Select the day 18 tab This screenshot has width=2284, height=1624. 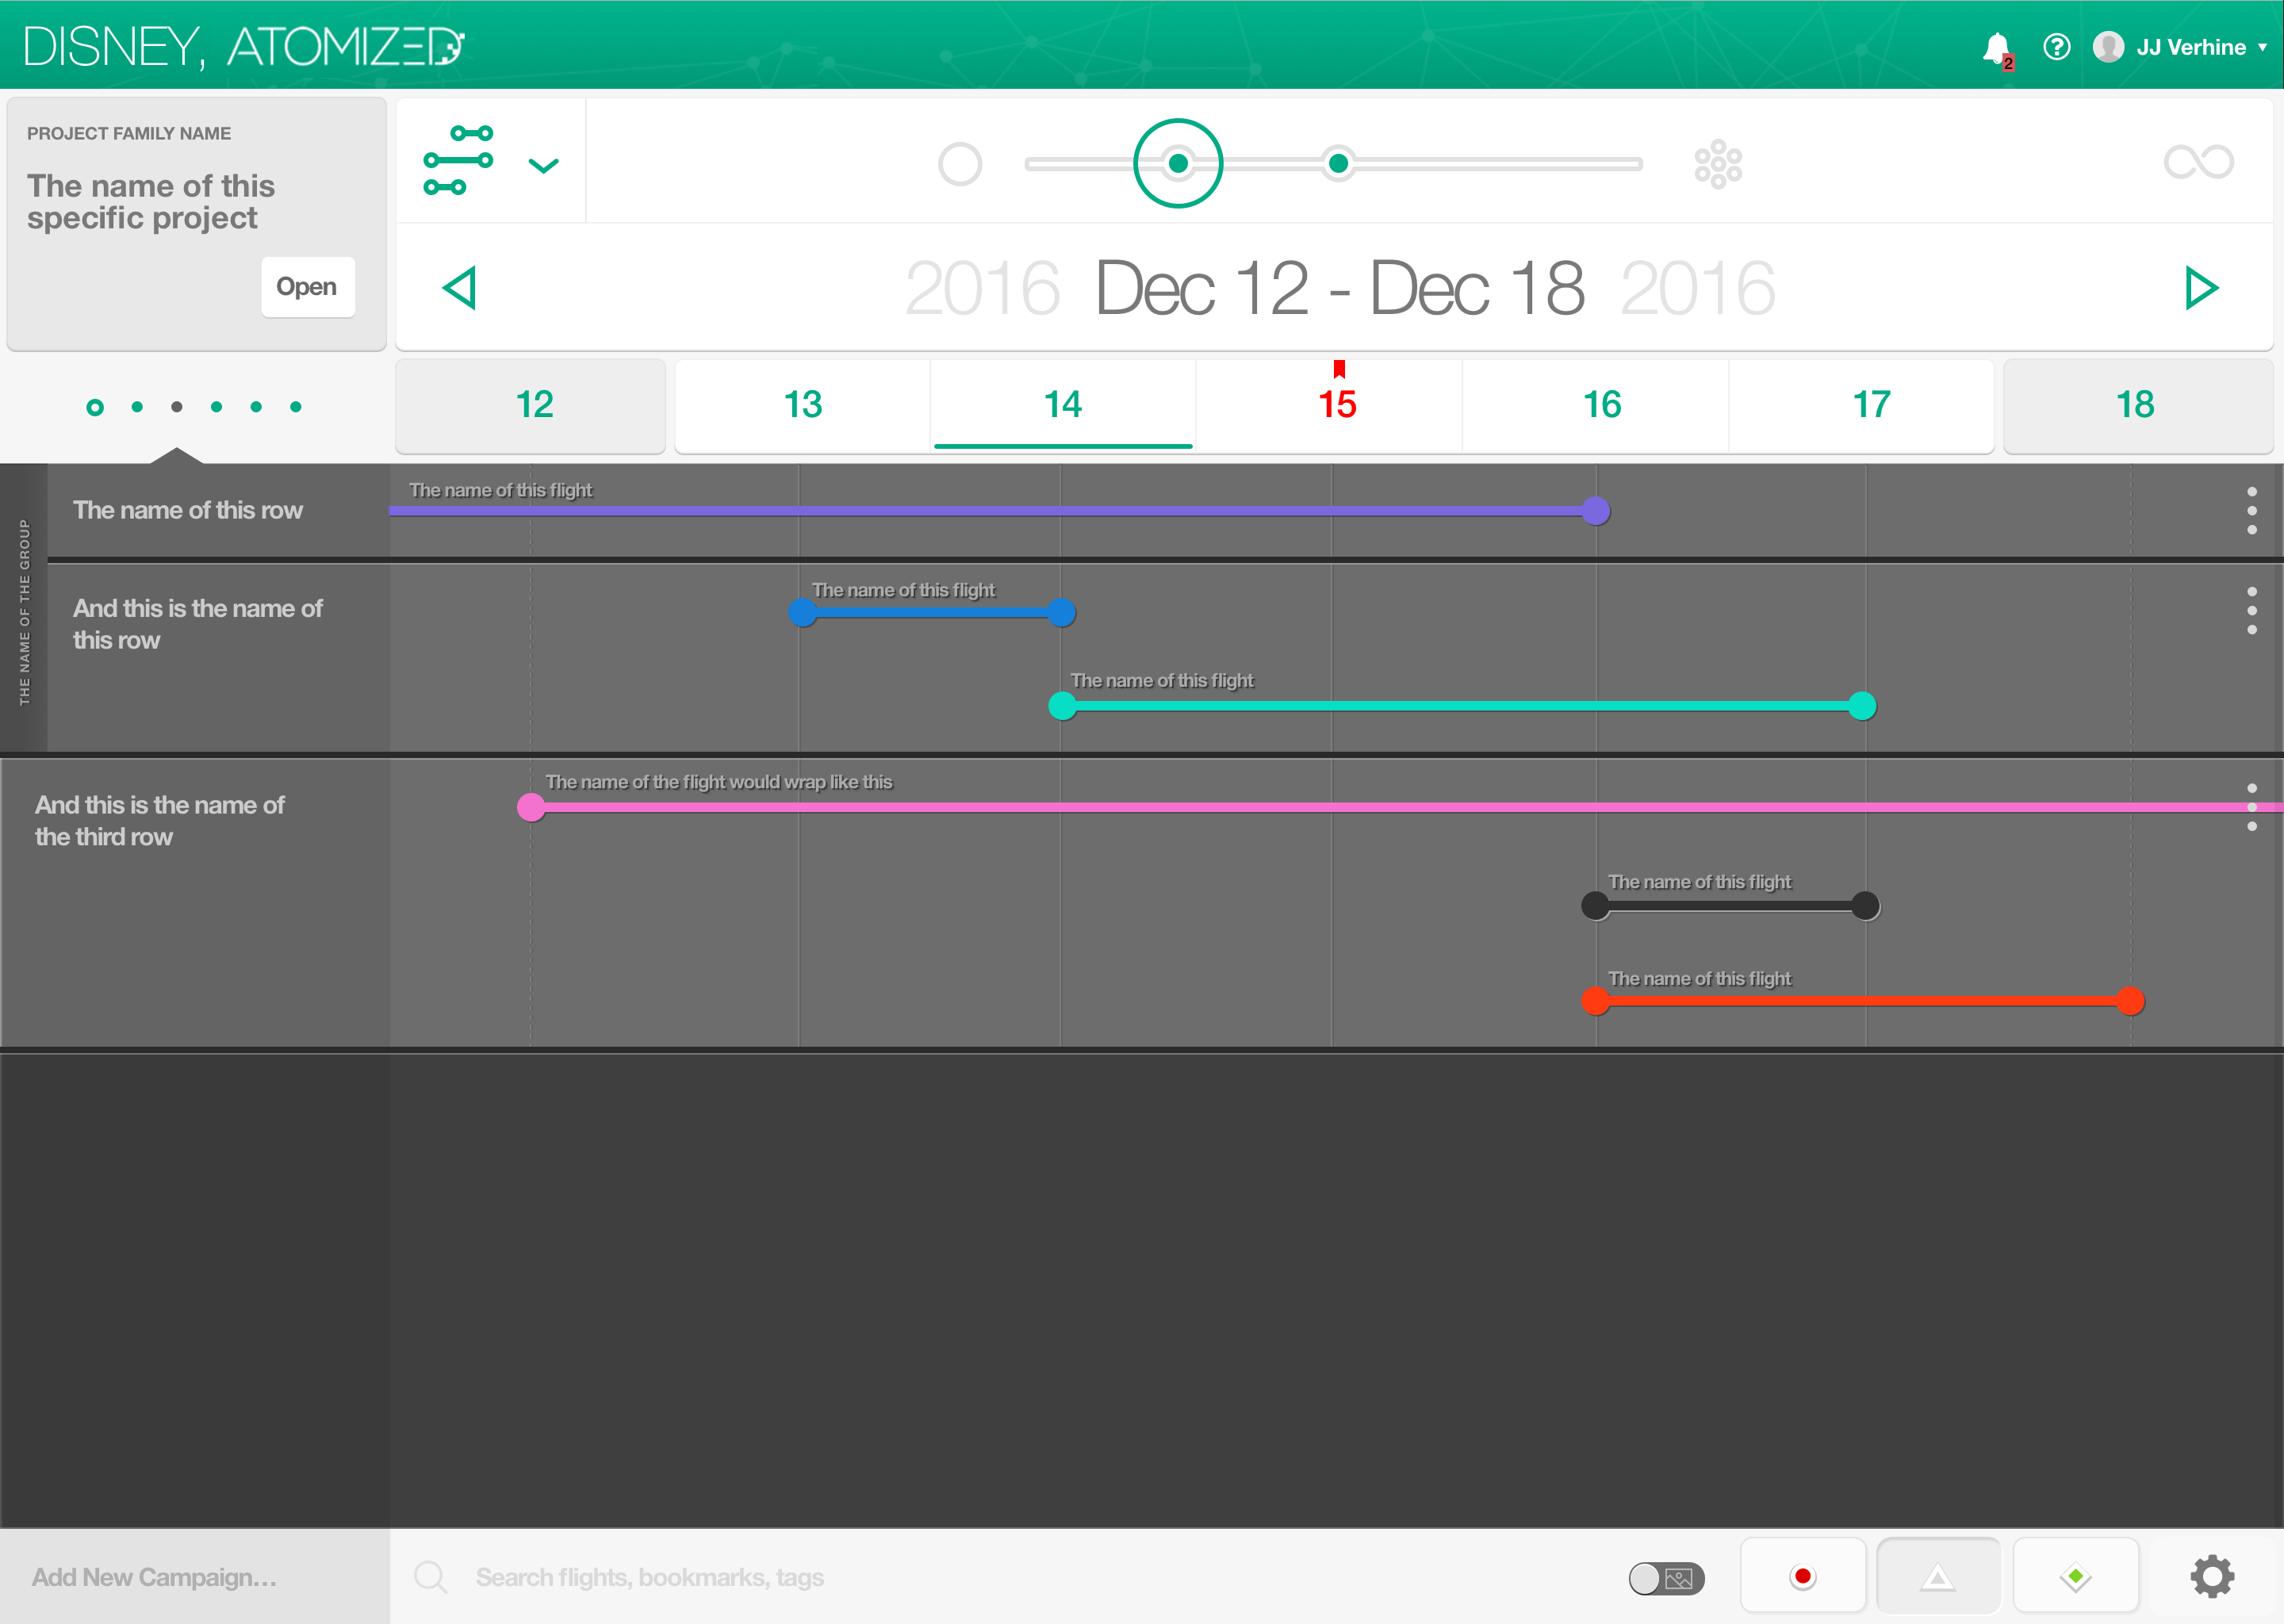pos(2137,405)
